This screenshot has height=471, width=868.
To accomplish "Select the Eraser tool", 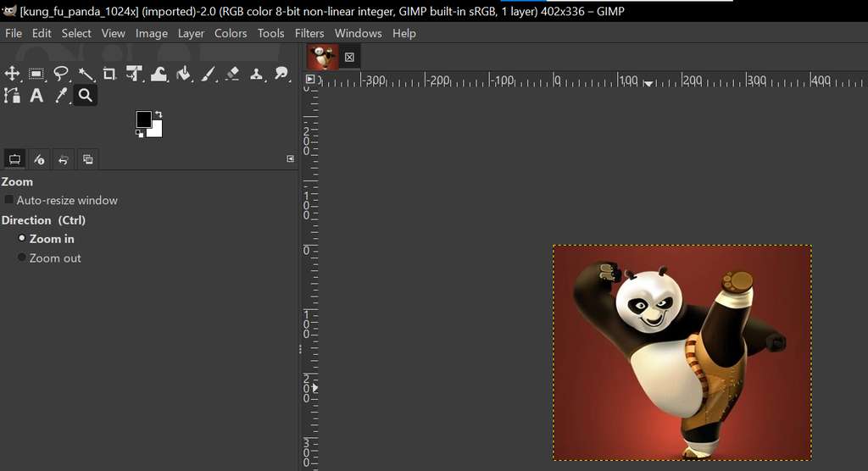I will click(x=232, y=74).
